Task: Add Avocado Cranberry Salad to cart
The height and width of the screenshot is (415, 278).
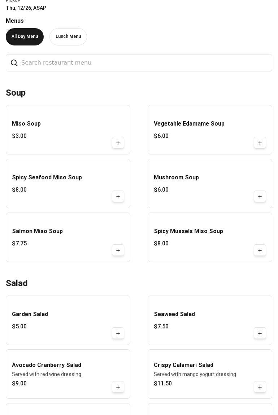Action: (x=118, y=387)
